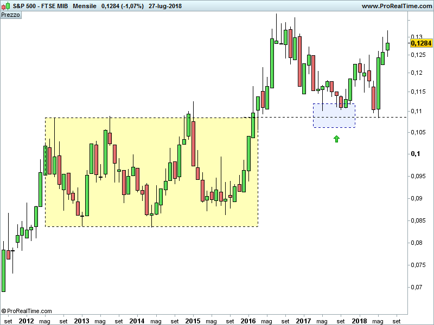Click the 0,1 price level on the scale

416,154
